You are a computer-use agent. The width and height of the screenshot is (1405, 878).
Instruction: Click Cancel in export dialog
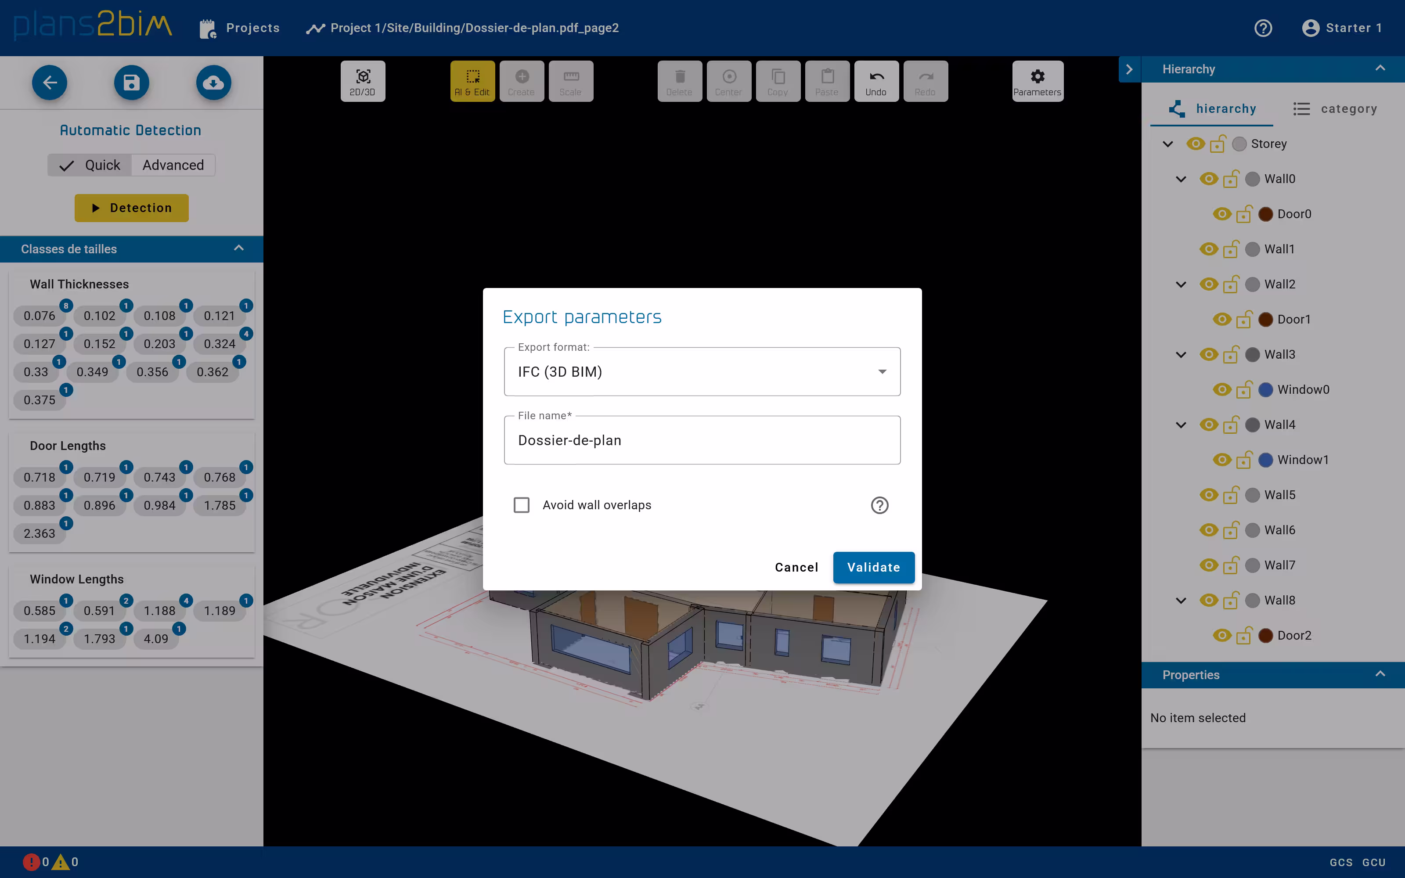click(x=796, y=567)
